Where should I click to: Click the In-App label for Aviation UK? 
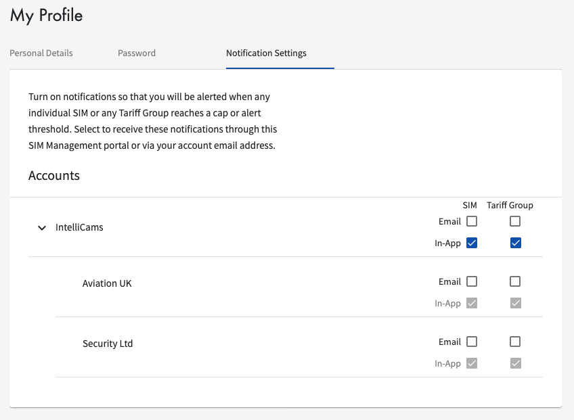click(x=447, y=303)
